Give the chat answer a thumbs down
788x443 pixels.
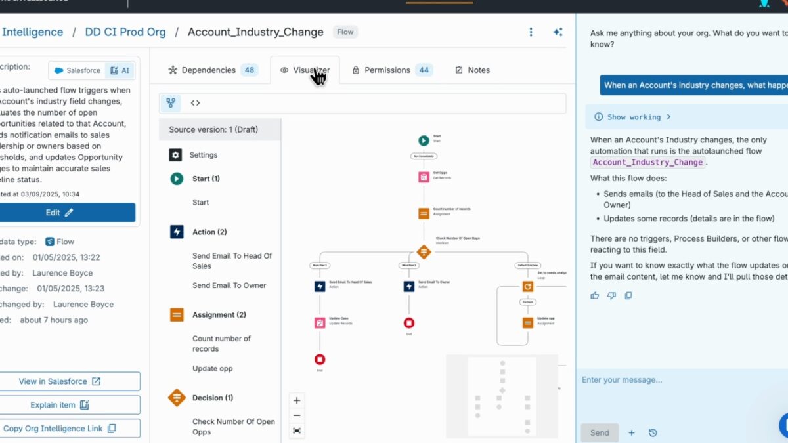coord(611,296)
